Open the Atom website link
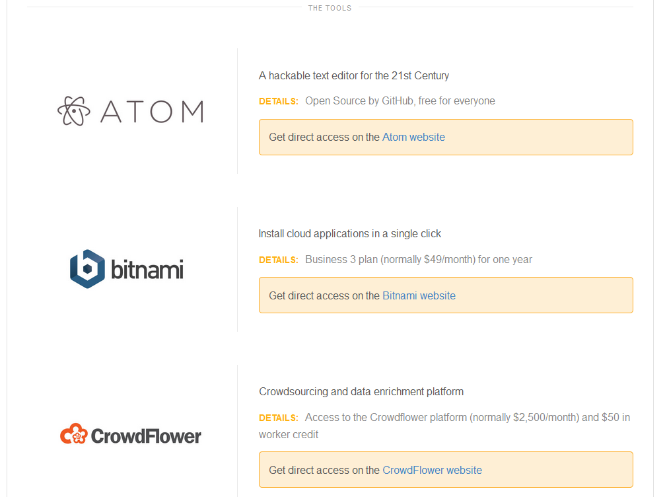 coord(413,137)
